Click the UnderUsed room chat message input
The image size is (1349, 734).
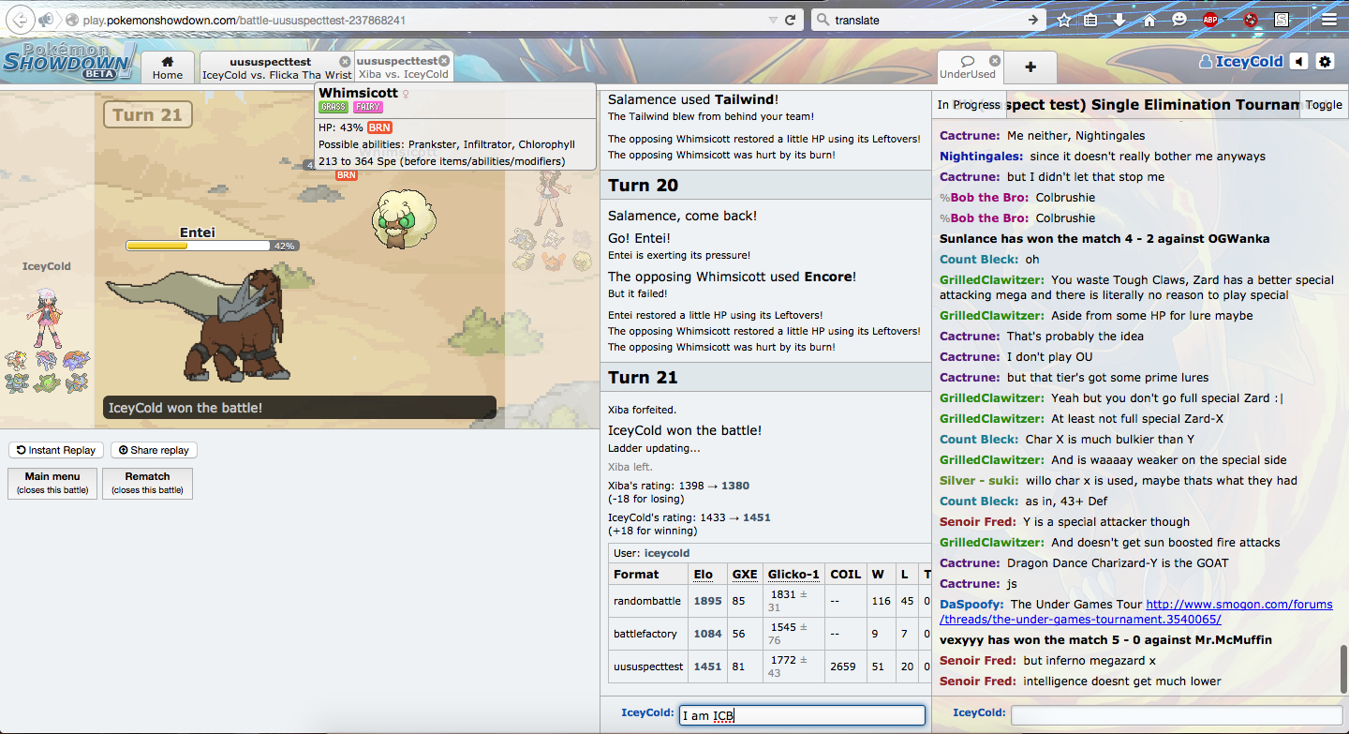pos(1176,715)
